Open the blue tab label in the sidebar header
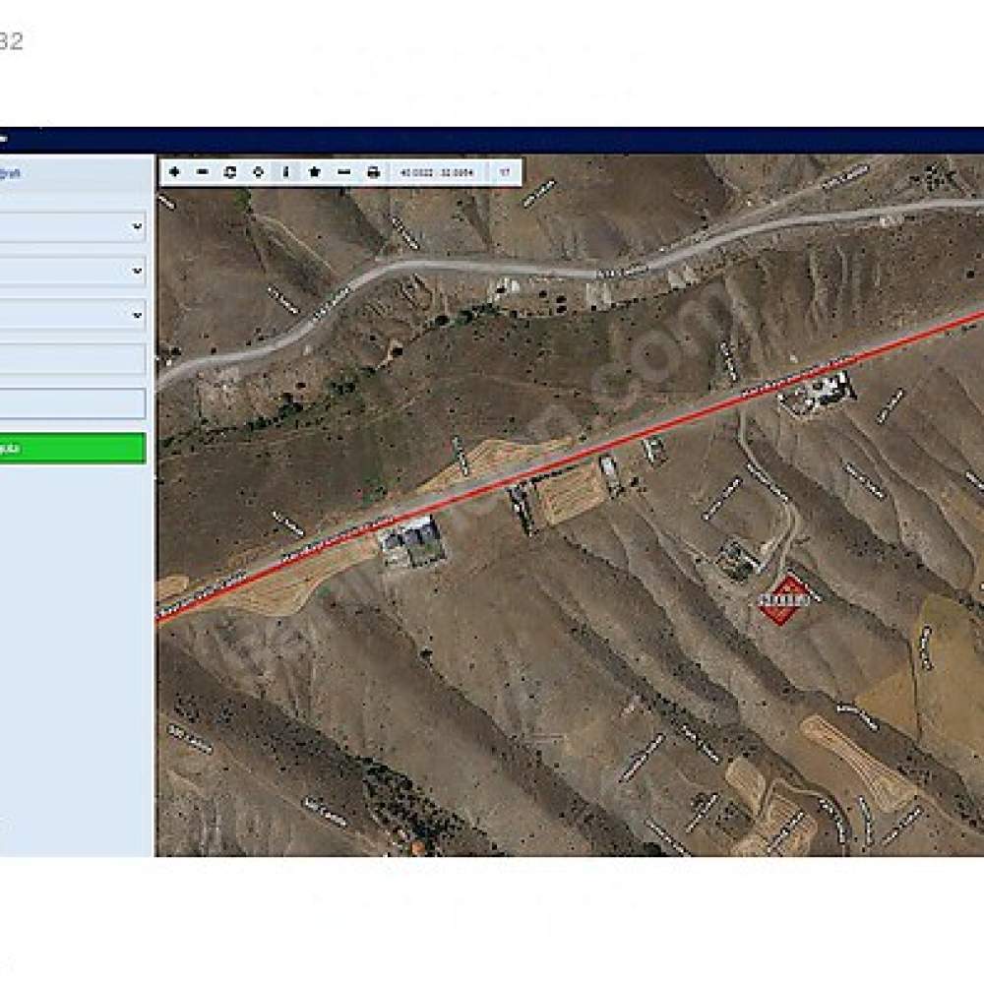 click(10, 173)
